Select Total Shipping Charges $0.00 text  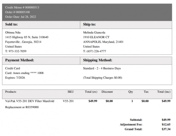103,78
